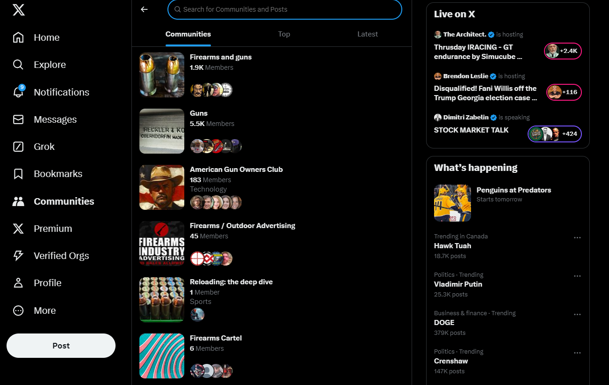This screenshot has width=609, height=385.
Task: Open Verified Orgs lightning icon
Action: point(18,256)
